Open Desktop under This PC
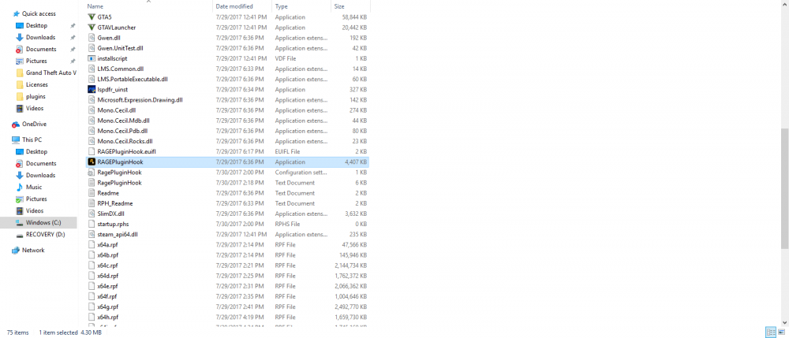The height and width of the screenshot is (338, 789). click(x=37, y=152)
